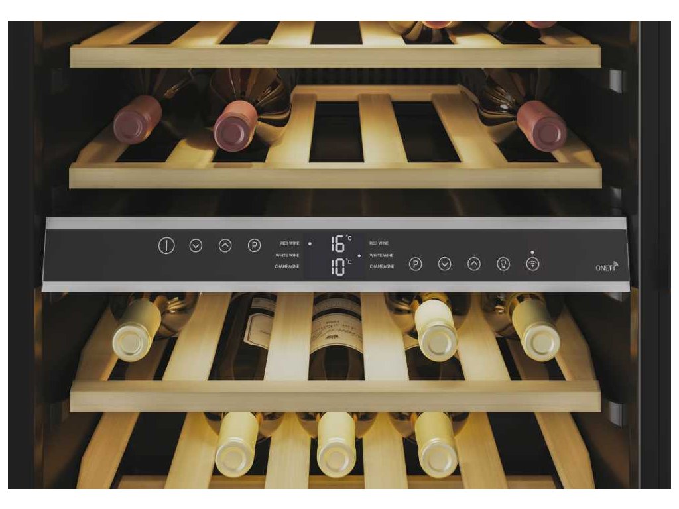Tap right CHAMPAGNE label
This screenshot has height=509, width=679.
(x=382, y=266)
